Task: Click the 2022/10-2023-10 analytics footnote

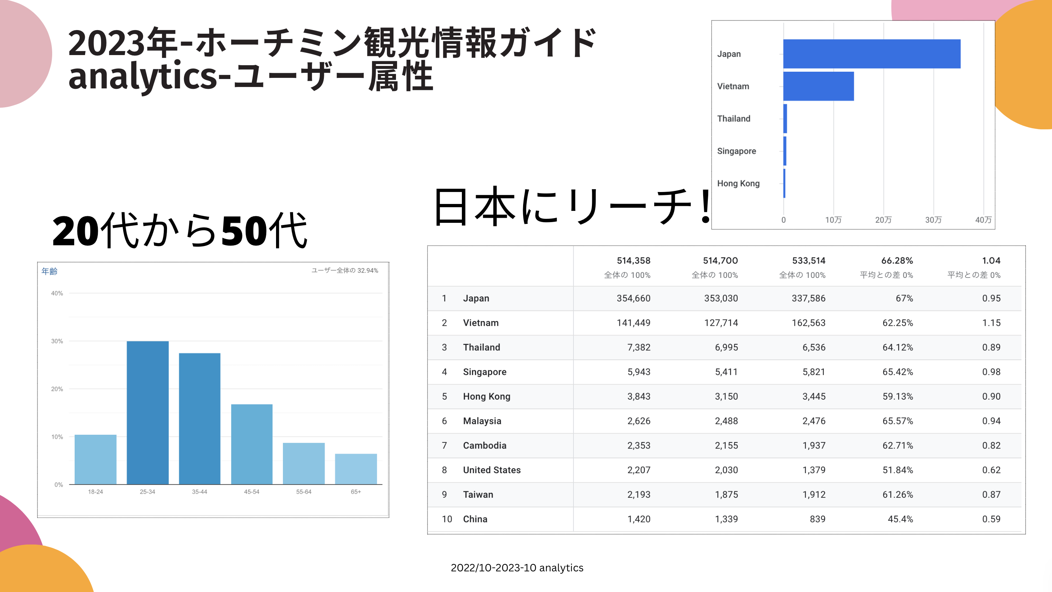Action: tap(517, 567)
